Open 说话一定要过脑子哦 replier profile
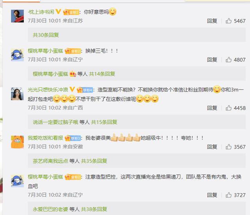Viewport: 250px width, 215px height. click(55, 122)
